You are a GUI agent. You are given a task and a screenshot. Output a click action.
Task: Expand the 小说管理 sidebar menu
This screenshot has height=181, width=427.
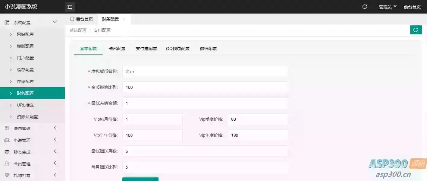pyautogui.click(x=55, y=140)
